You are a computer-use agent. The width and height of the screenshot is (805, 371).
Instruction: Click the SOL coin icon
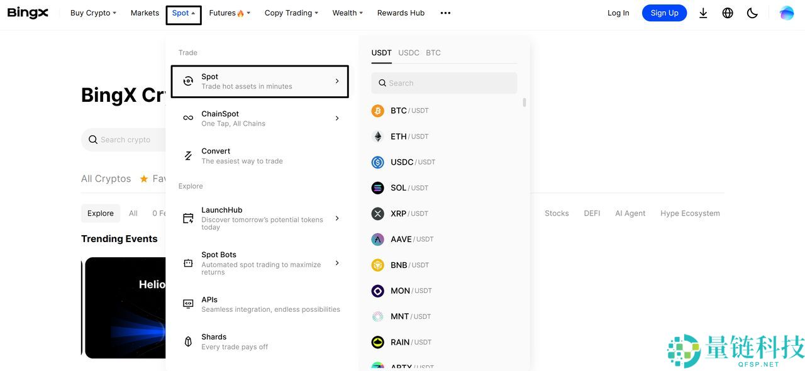[377, 188]
